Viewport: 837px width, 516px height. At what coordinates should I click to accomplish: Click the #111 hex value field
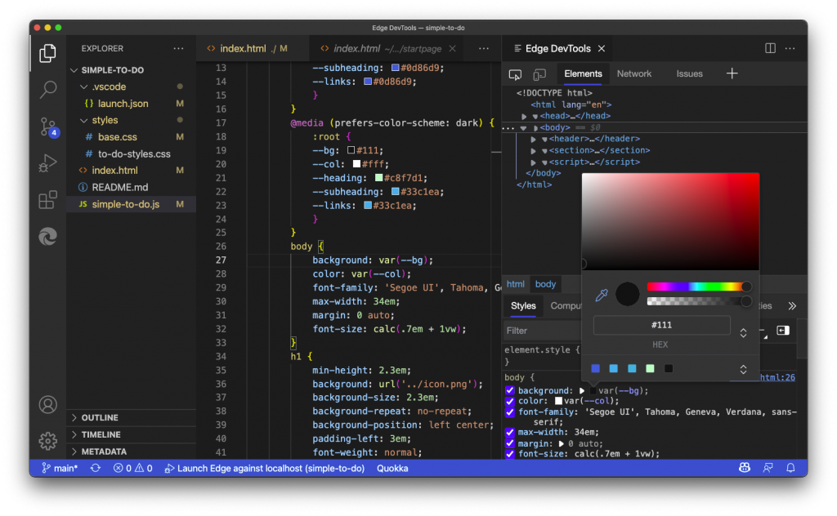click(x=661, y=325)
